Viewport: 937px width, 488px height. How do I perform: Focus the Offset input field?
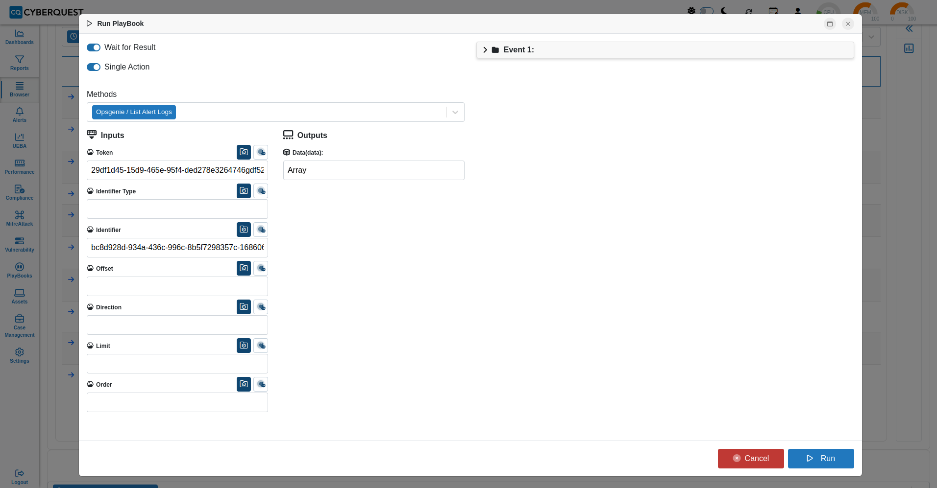(177, 286)
